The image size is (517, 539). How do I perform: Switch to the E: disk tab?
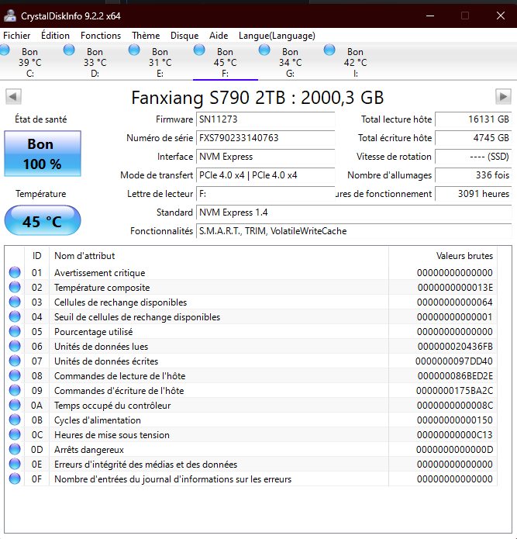pyautogui.click(x=160, y=62)
